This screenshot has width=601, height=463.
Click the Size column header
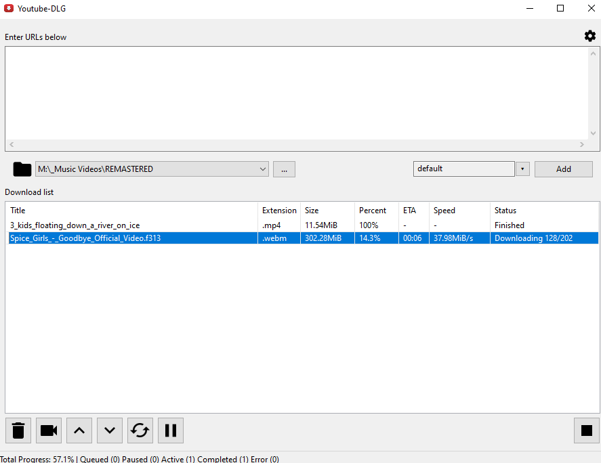click(328, 211)
